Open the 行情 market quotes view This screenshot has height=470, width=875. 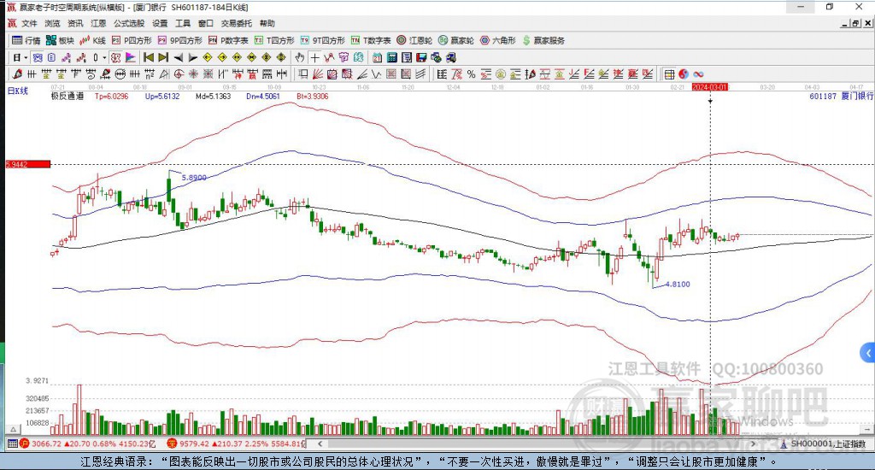[x=26, y=40]
